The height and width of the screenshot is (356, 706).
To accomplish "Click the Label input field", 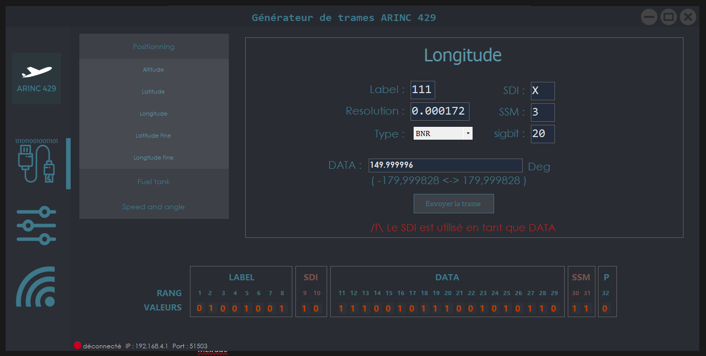I will (423, 90).
